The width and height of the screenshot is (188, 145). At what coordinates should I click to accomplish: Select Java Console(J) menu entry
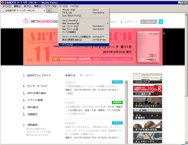click(x=84, y=21)
